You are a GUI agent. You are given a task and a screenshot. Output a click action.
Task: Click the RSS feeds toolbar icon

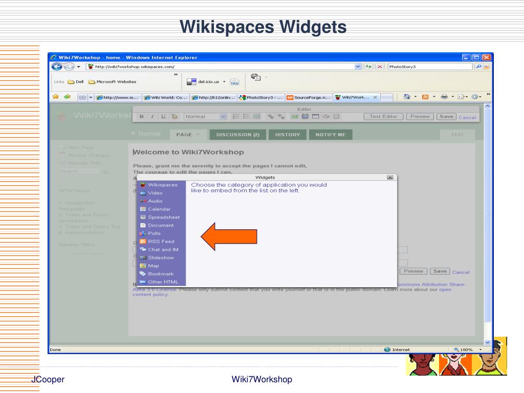[425, 97]
